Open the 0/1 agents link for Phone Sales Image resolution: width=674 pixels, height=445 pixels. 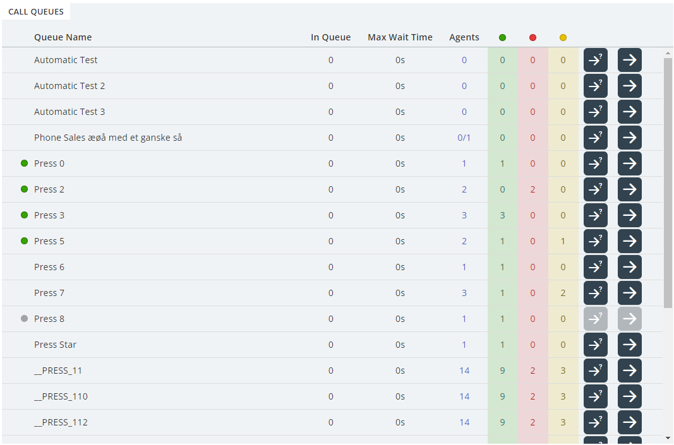coord(464,138)
